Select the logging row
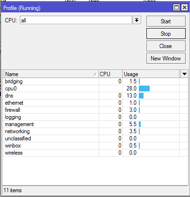Screen dimensions: 190x197 tap(95, 117)
